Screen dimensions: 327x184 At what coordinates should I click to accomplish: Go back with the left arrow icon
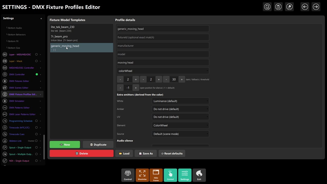[305, 7]
